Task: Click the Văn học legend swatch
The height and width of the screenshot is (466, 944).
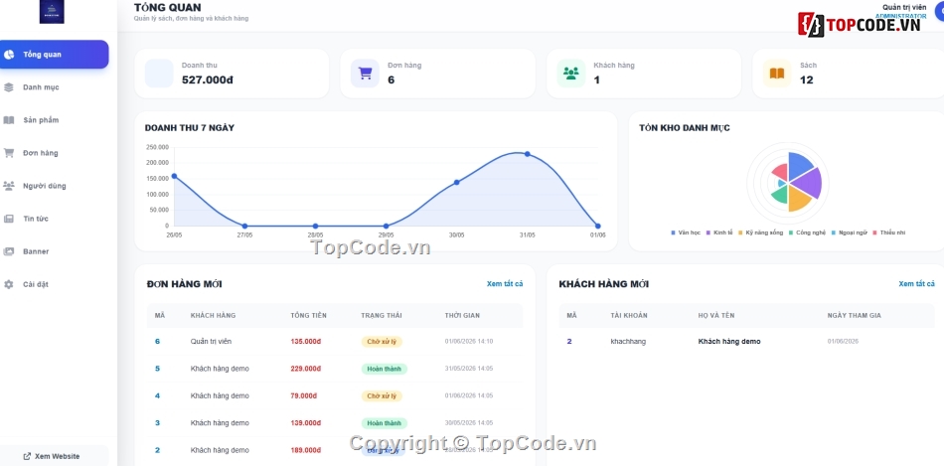Action: click(x=673, y=233)
